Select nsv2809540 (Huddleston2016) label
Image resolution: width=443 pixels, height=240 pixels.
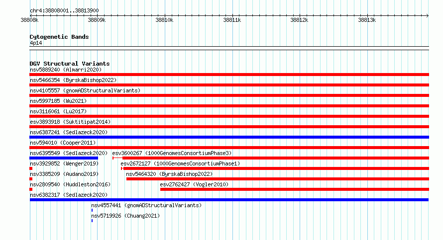pyautogui.click(x=70, y=184)
